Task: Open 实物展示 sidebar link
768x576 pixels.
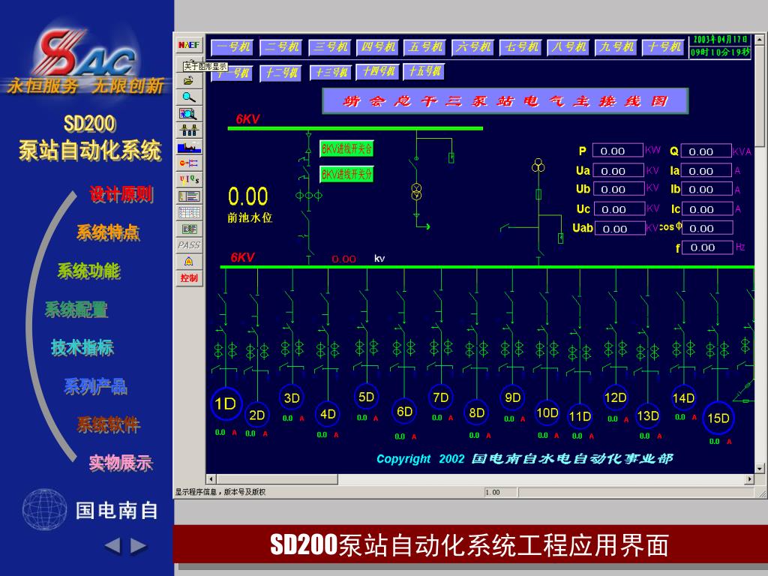Action: 121,463
